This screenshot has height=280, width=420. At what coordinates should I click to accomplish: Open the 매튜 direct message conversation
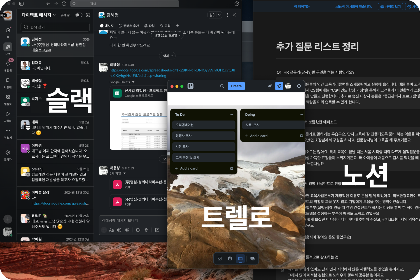pos(55,128)
